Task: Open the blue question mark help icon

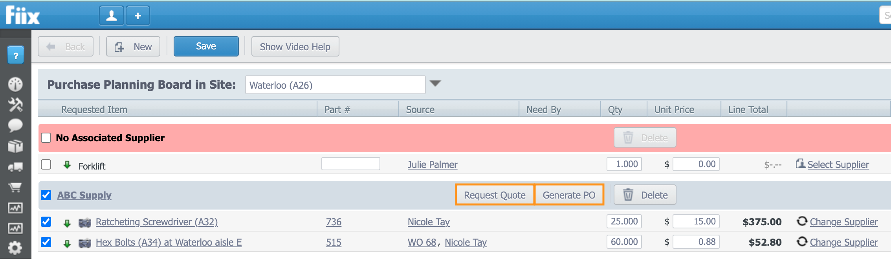Action: click(16, 55)
